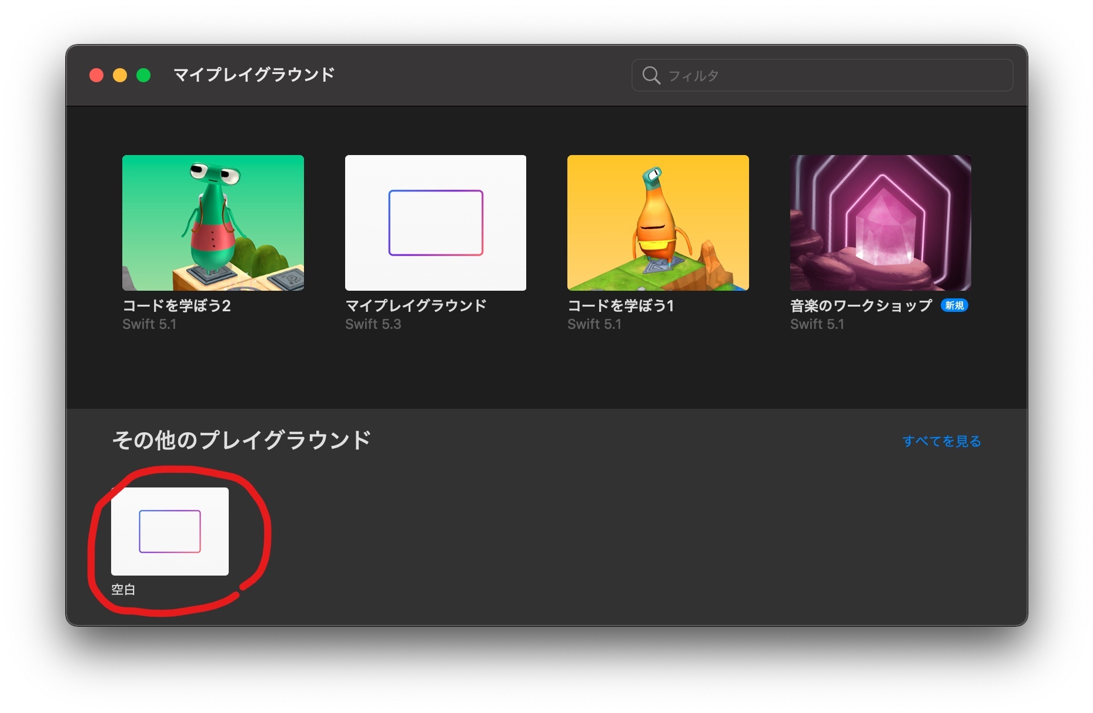The image size is (1093, 713).
Task: Click the コードを学ぼう1 title text
Action: click(620, 305)
